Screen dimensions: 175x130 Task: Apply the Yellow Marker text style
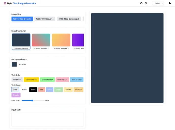[31, 80]
